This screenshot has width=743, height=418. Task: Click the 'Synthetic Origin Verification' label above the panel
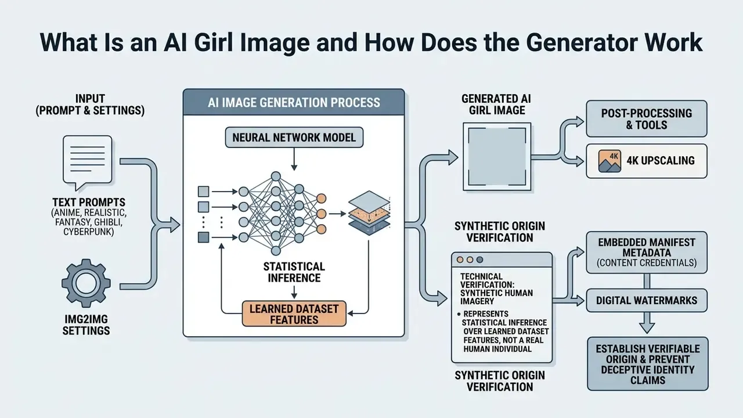click(x=500, y=232)
